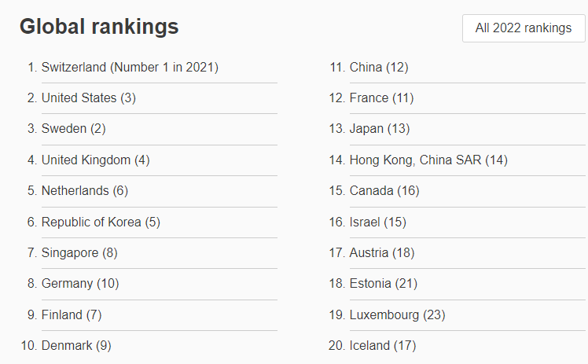
Task: Click the Iceland (17) entry
Action: (x=383, y=346)
